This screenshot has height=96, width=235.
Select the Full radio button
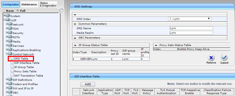pyautogui.click(x=18, y=11)
